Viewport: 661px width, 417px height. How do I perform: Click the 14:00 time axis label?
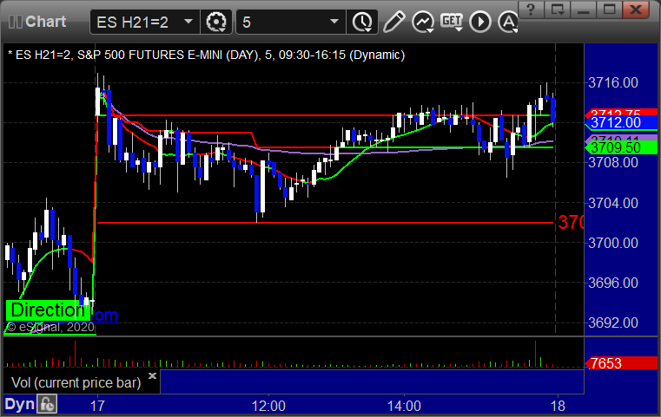[404, 406]
